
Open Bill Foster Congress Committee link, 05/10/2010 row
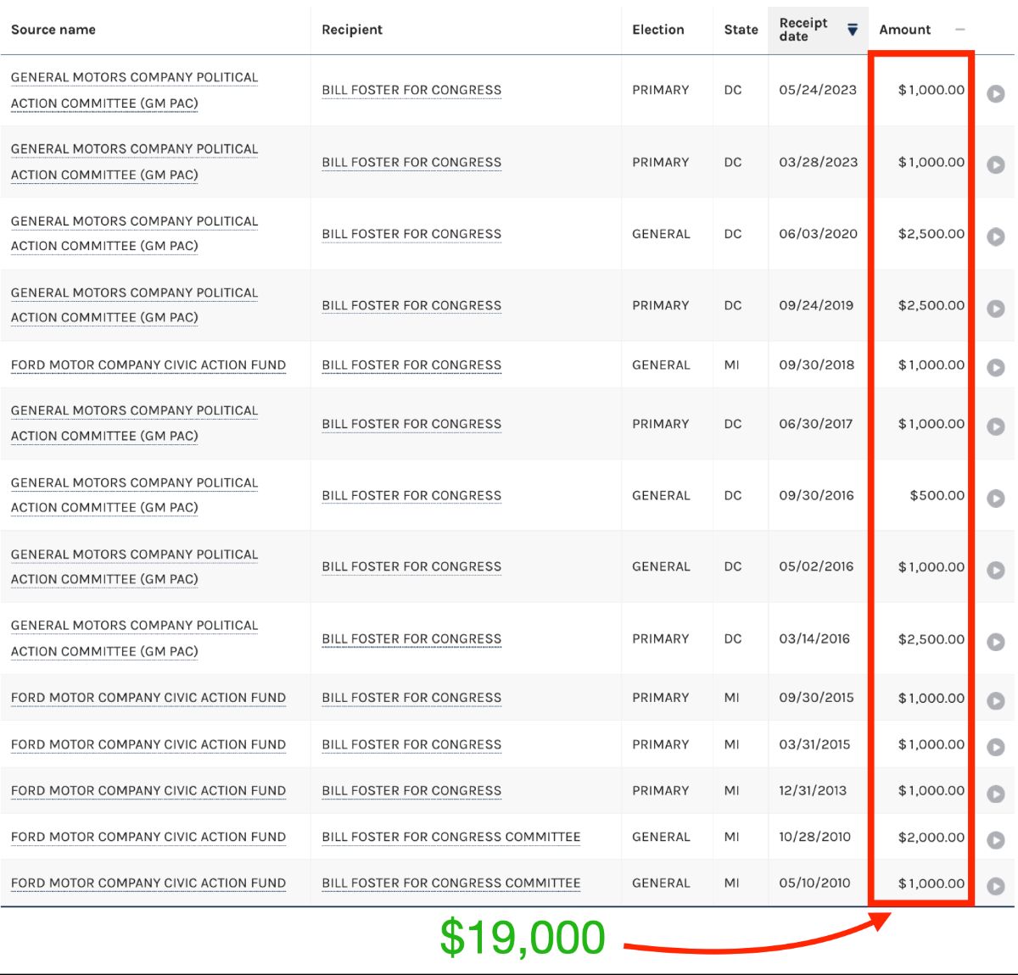(x=451, y=883)
